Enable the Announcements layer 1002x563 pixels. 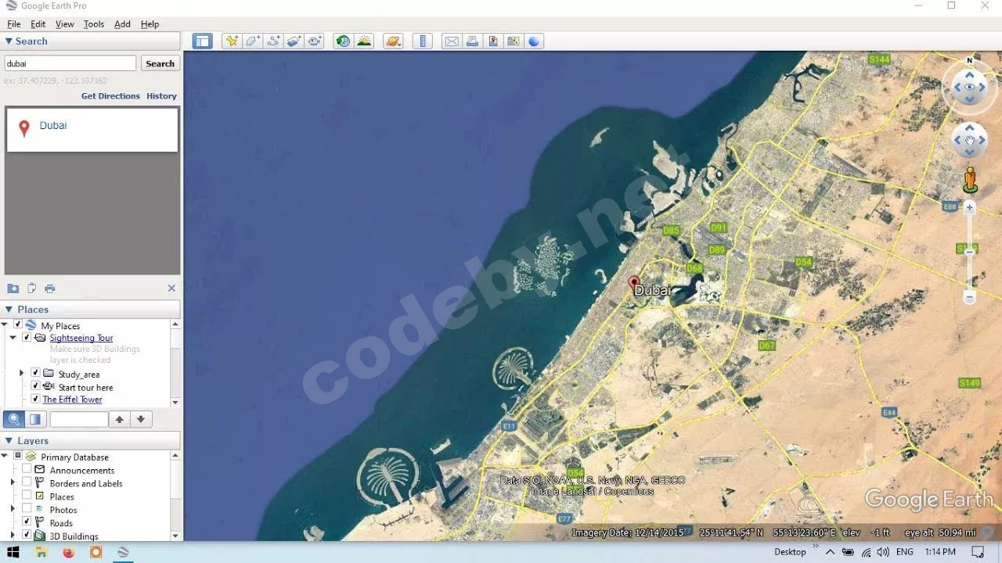(x=27, y=469)
